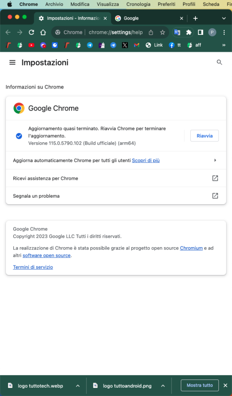The image size is (232, 396).
Task: Bookmark the page via the star icon
Action: pos(162,32)
